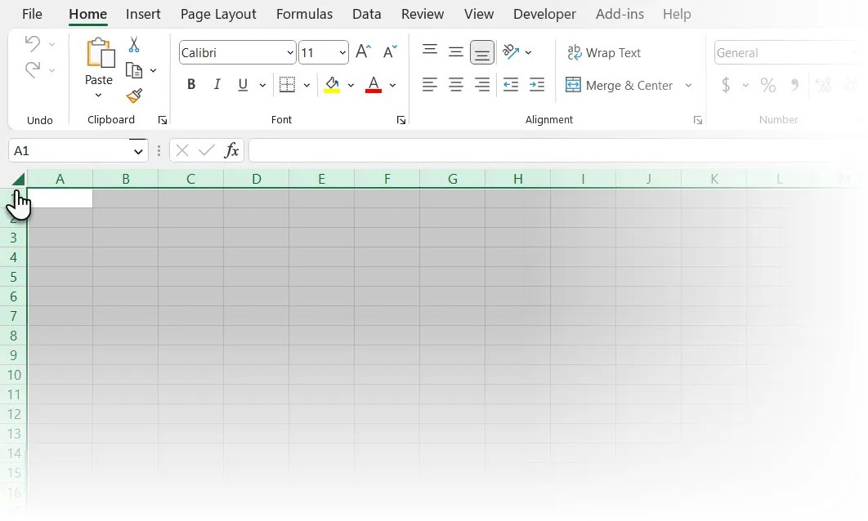The image size is (868, 521).
Task: Expand the Fill Color options
Action: (351, 84)
